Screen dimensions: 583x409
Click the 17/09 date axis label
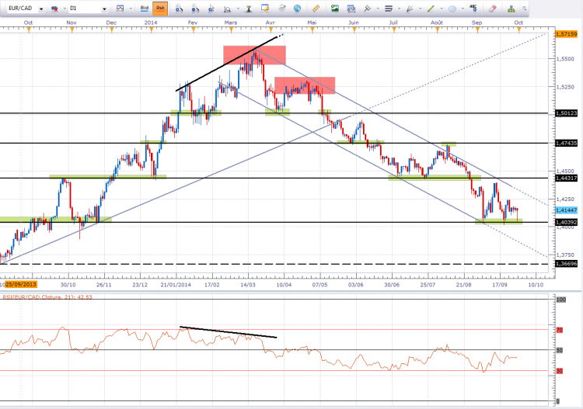(500, 285)
